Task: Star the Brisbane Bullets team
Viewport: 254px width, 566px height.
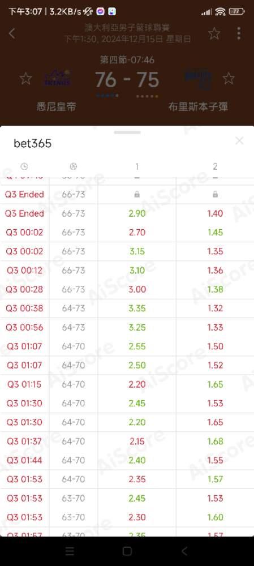Action: pos(229,78)
